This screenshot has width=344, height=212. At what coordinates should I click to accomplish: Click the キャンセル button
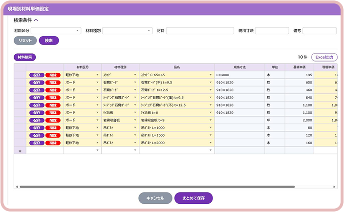(x=155, y=198)
